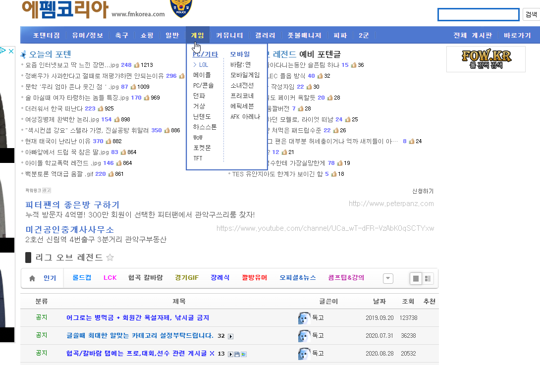Open post 현재 태국이 난리난 이유
540x365 pixels.
pos(57,141)
